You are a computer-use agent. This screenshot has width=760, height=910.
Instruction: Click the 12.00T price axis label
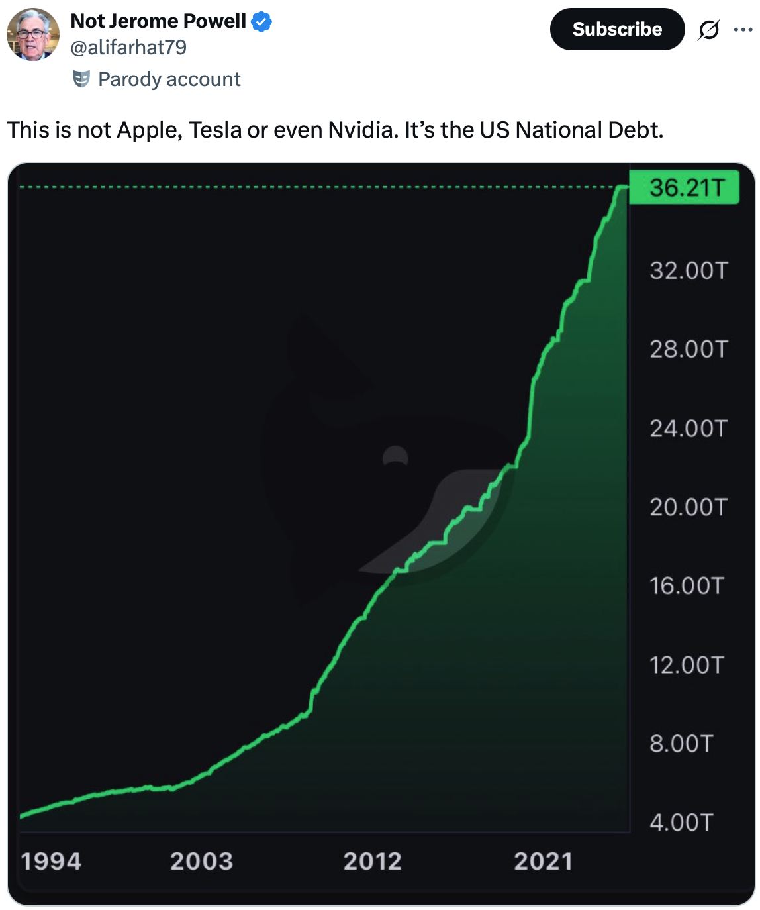pyautogui.click(x=687, y=665)
